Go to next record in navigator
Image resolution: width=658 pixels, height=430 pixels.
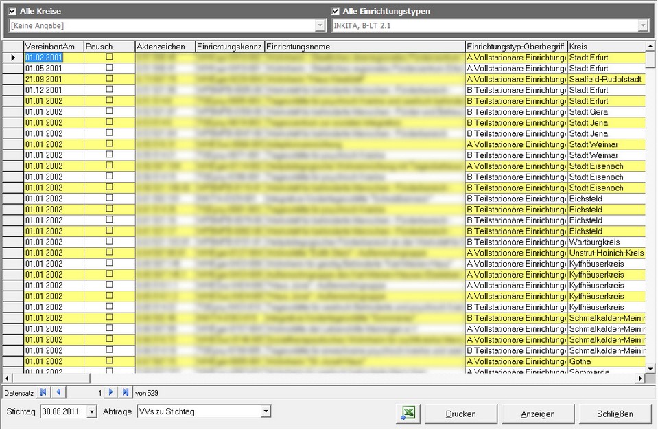(x=111, y=392)
